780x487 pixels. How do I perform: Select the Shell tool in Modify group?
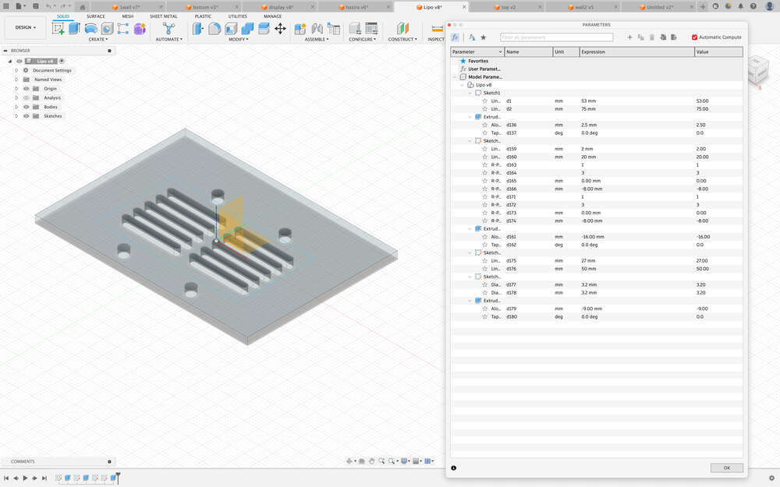click(231, 28)
